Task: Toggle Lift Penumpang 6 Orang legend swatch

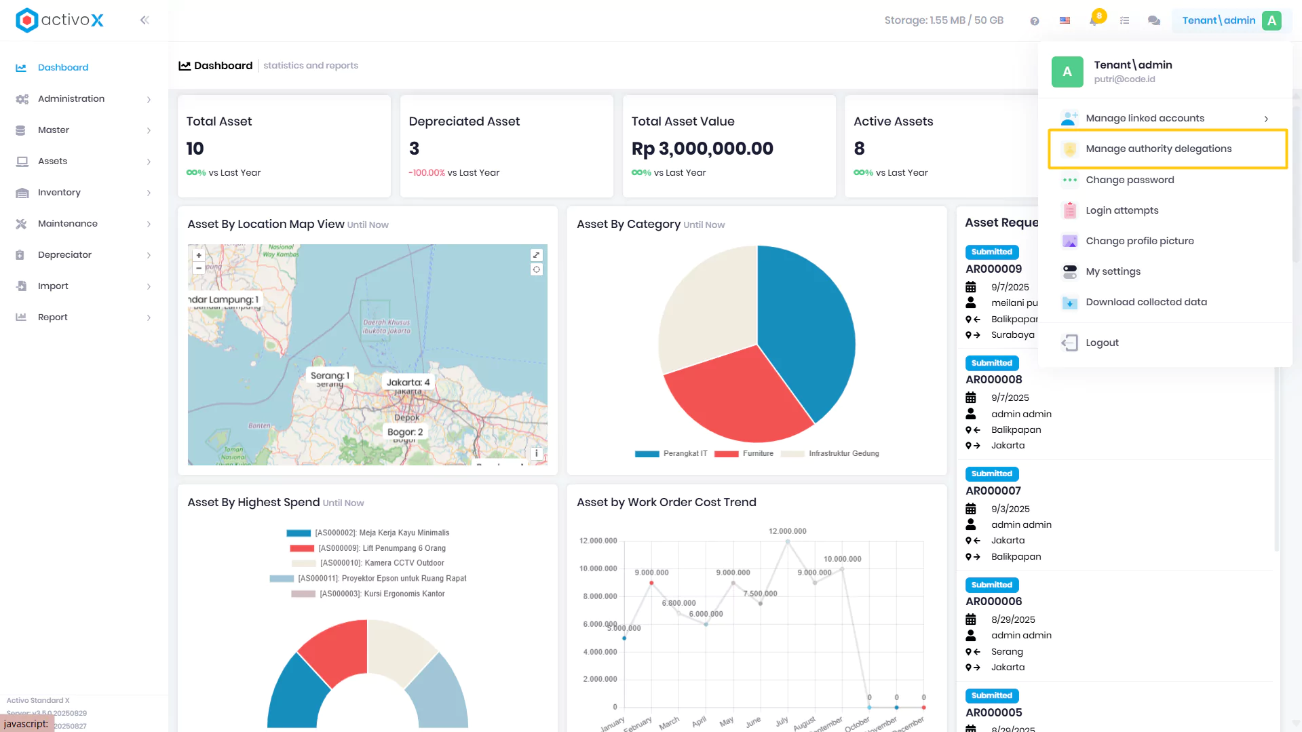Action: click(302, 548)
